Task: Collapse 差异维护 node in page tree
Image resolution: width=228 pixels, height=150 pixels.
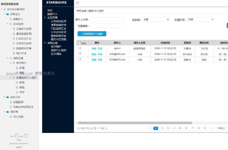Action: coord(11,63)
